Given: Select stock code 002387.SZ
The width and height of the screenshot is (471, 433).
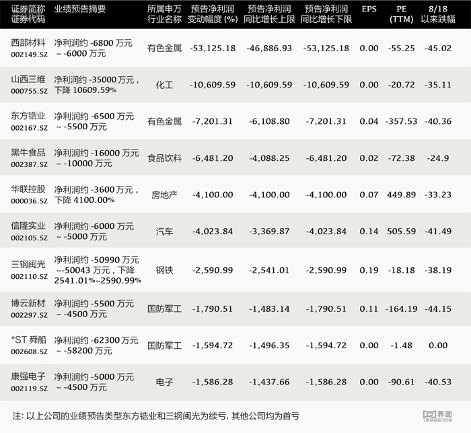Looking at the screenshot, I should click(29, 164).
